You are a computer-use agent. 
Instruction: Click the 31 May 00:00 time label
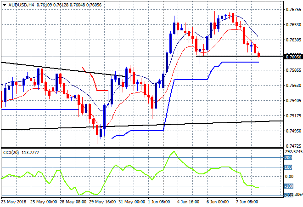[x=132, y=201]
